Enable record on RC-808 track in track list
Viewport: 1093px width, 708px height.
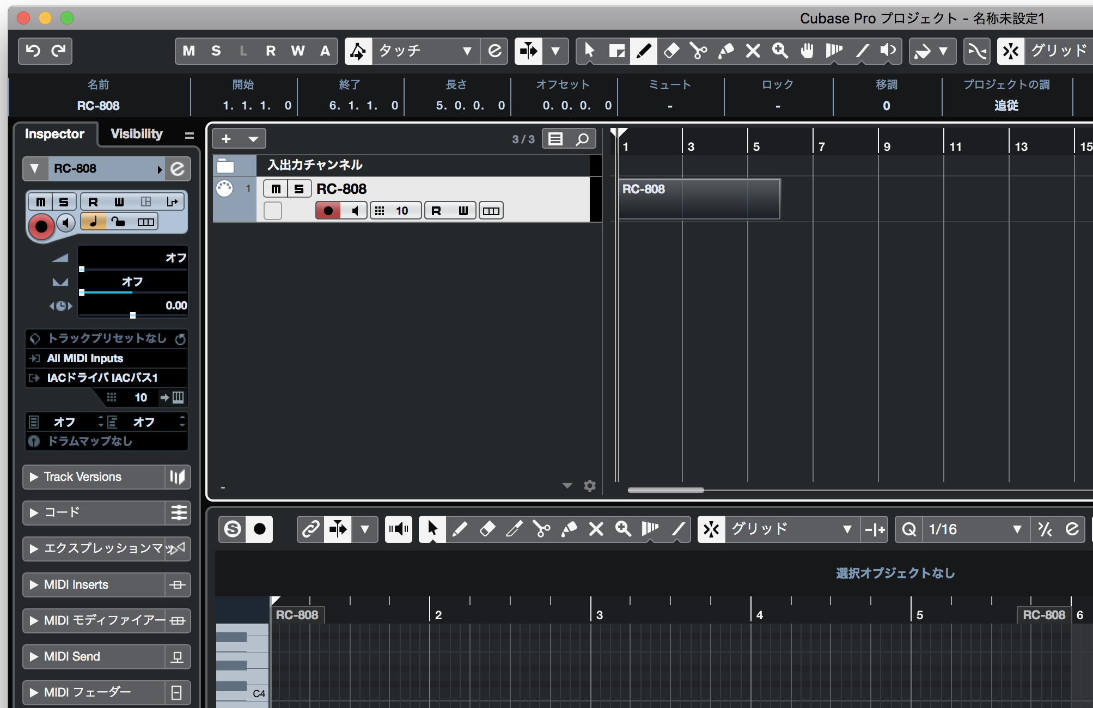pyautogui.click(x=328, y=211)
